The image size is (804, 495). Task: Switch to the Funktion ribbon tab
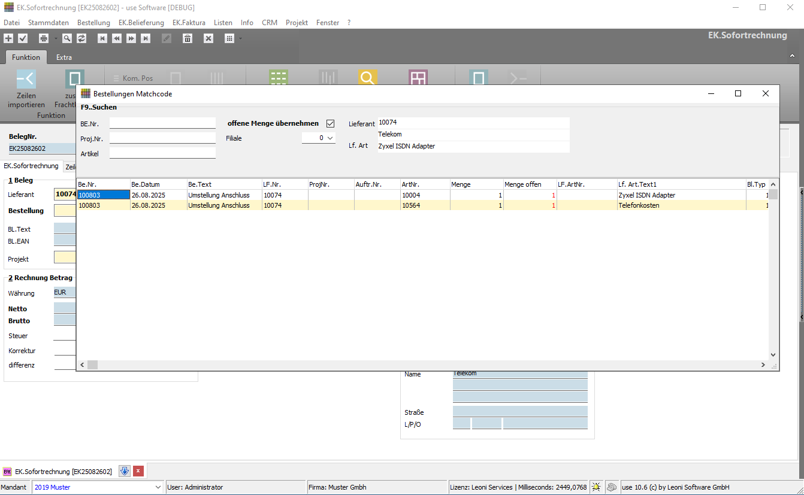(x=26, y=57)
